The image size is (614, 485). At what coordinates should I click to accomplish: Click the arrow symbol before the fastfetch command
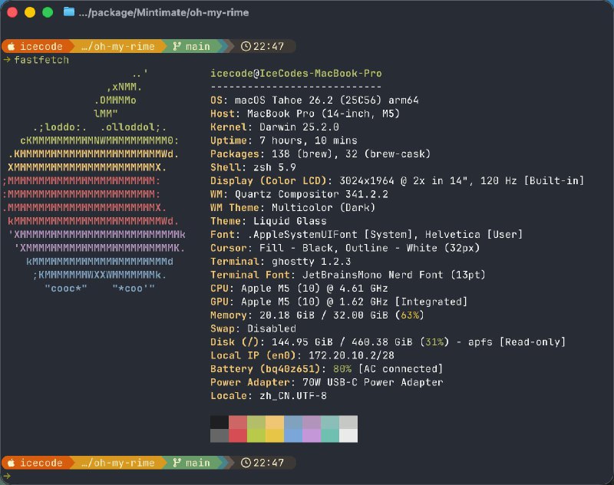point(6,60)
